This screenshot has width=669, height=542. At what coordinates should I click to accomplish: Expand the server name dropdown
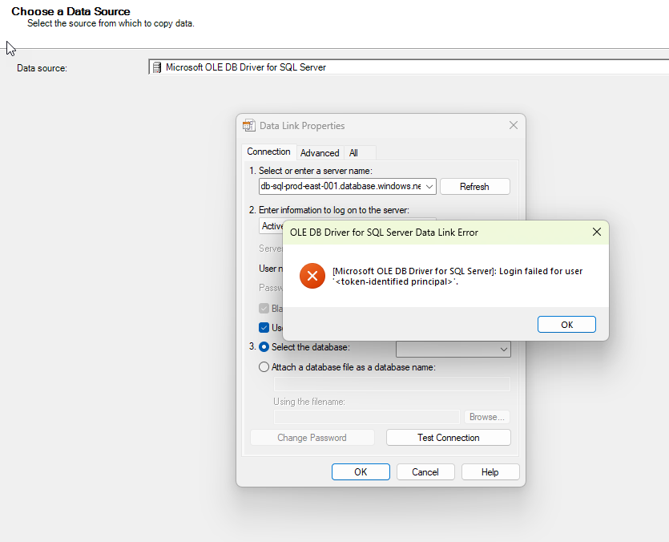[429, 187]
